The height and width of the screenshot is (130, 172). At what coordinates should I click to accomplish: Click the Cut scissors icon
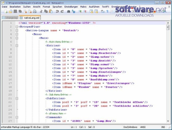[x=41, y=11]
